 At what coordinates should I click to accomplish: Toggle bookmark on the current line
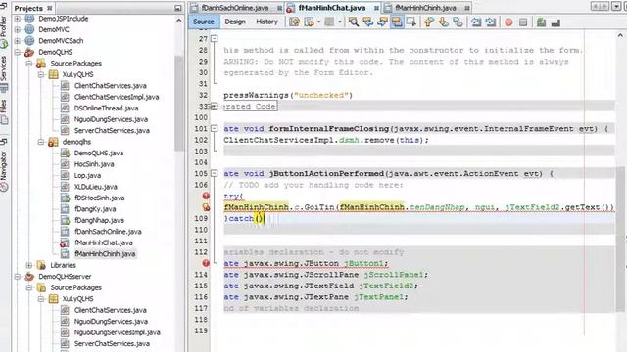[458, 22]
